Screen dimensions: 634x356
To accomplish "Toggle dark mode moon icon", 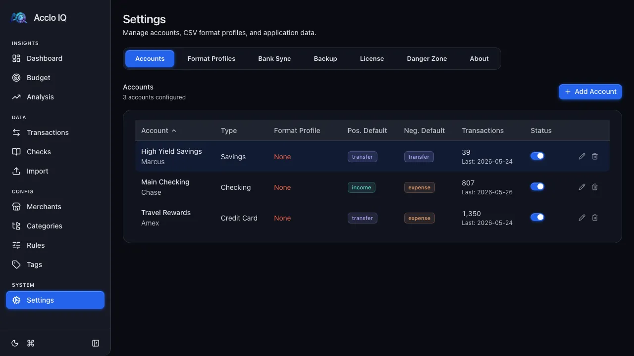I will (x=15, y=343).
